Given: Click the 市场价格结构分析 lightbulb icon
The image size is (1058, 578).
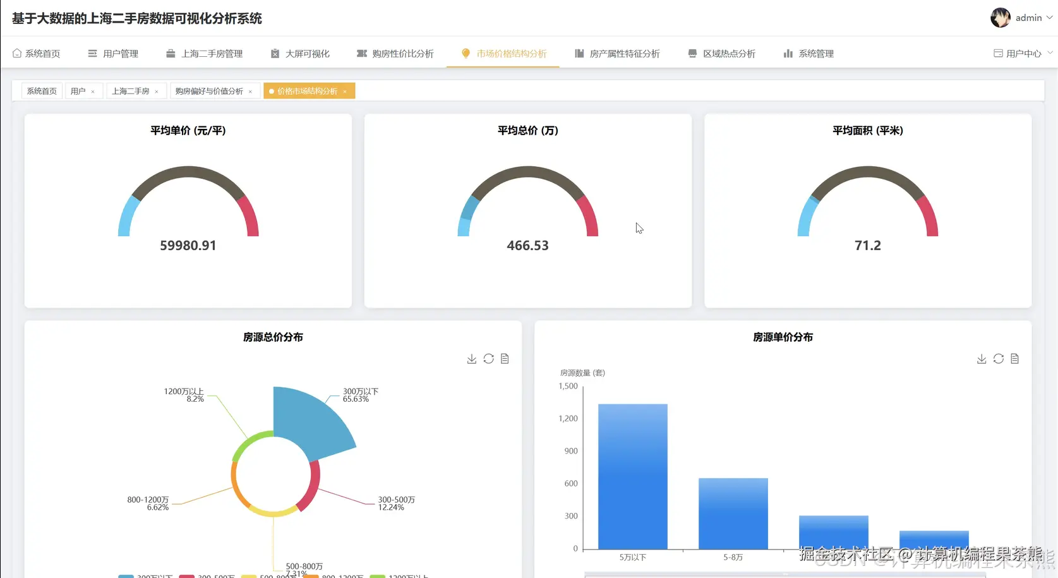Looking at the screenshot, I should pyautogui.click(x=466, y=54).
